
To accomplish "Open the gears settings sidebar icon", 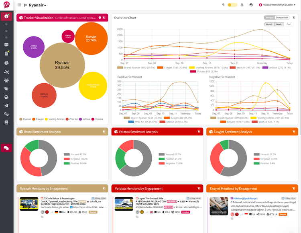I will click(6, 114).
